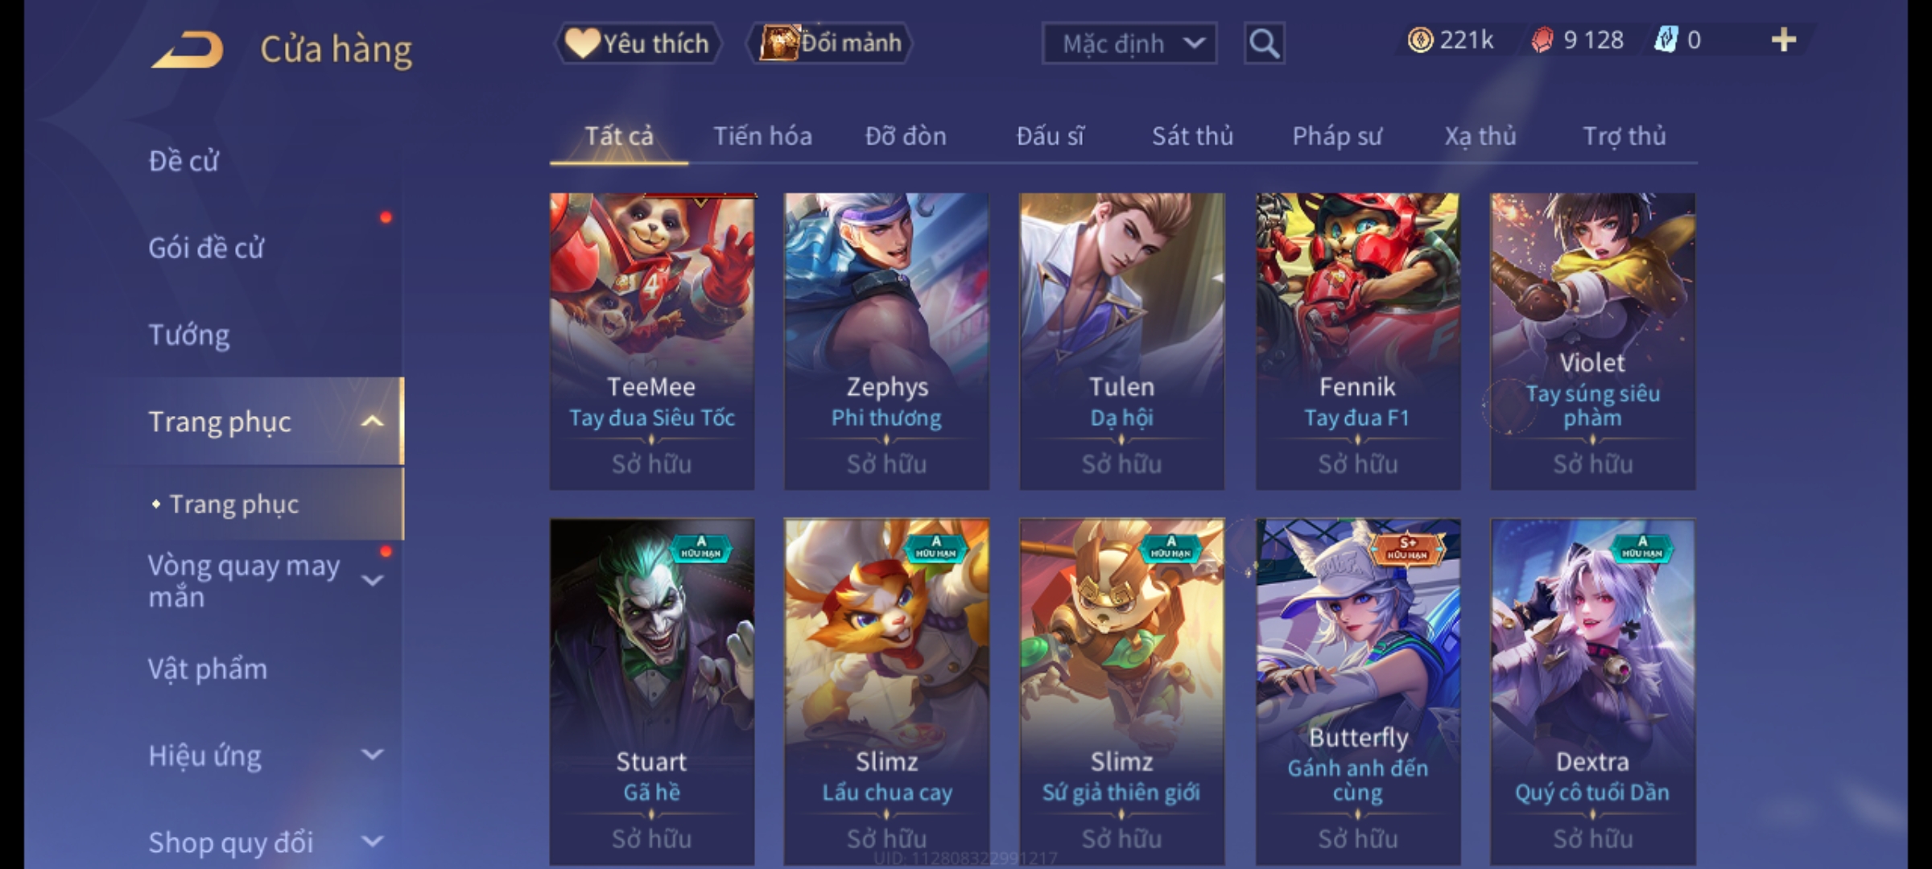
Task: Expand Vòng quay may mắn section
Action: [x=372, y=580]
